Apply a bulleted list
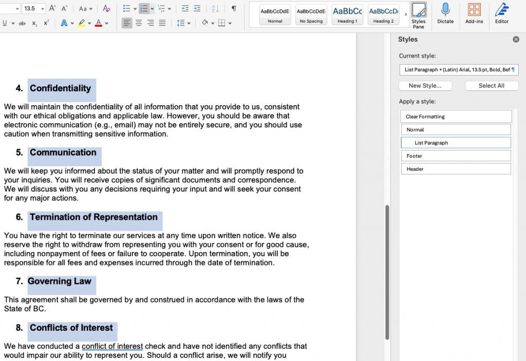This screenshot has height=361, width=526. 126,8
